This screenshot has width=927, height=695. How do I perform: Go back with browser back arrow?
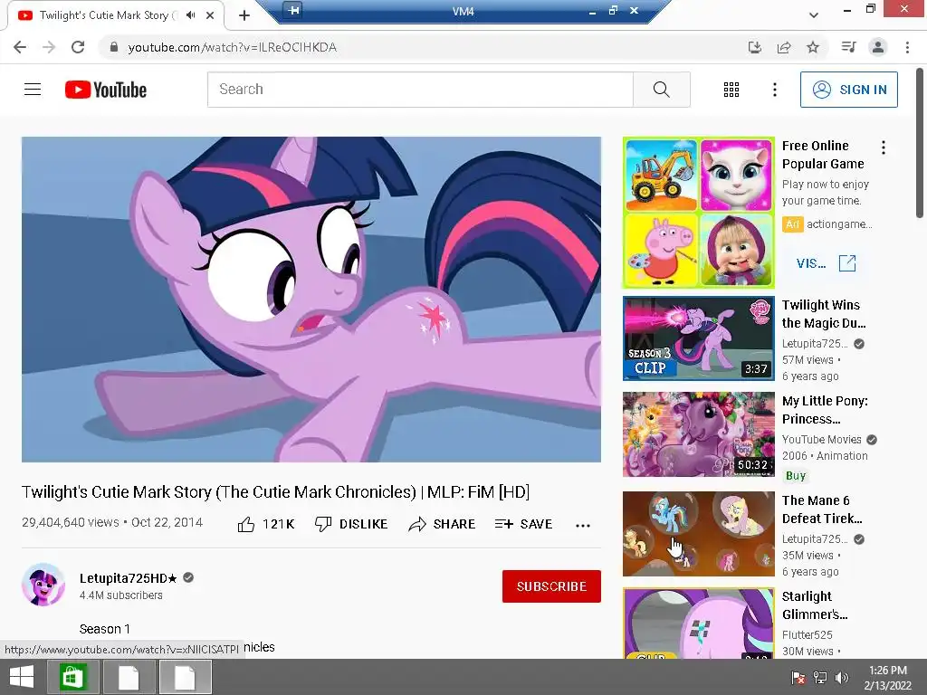20,47
